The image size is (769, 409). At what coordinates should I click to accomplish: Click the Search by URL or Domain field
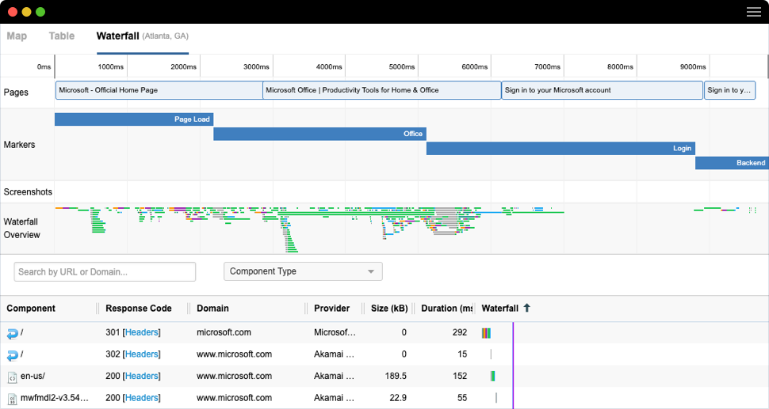(x=105, y=271)
